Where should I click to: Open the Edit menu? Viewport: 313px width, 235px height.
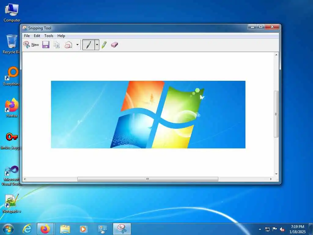(x=37, y=36)
